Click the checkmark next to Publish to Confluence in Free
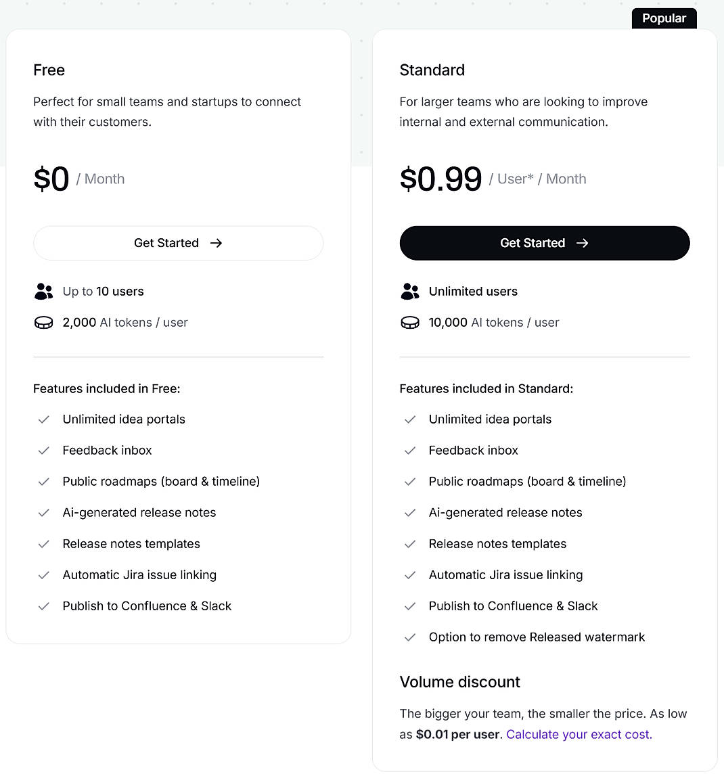This screenshot has width=724, height=774. (44, 606)
